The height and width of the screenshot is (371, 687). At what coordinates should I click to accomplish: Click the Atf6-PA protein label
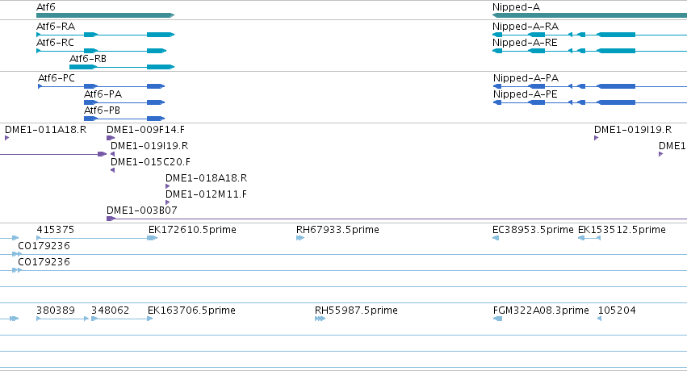tap(103, 94)
